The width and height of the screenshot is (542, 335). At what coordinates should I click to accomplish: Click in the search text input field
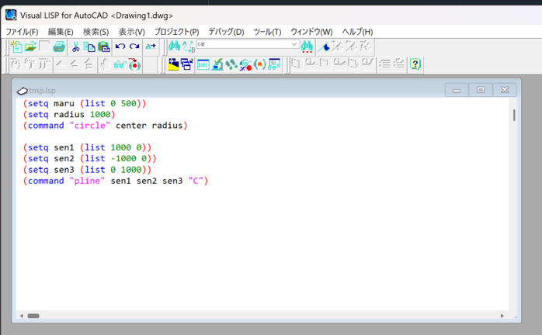[242, 45]
